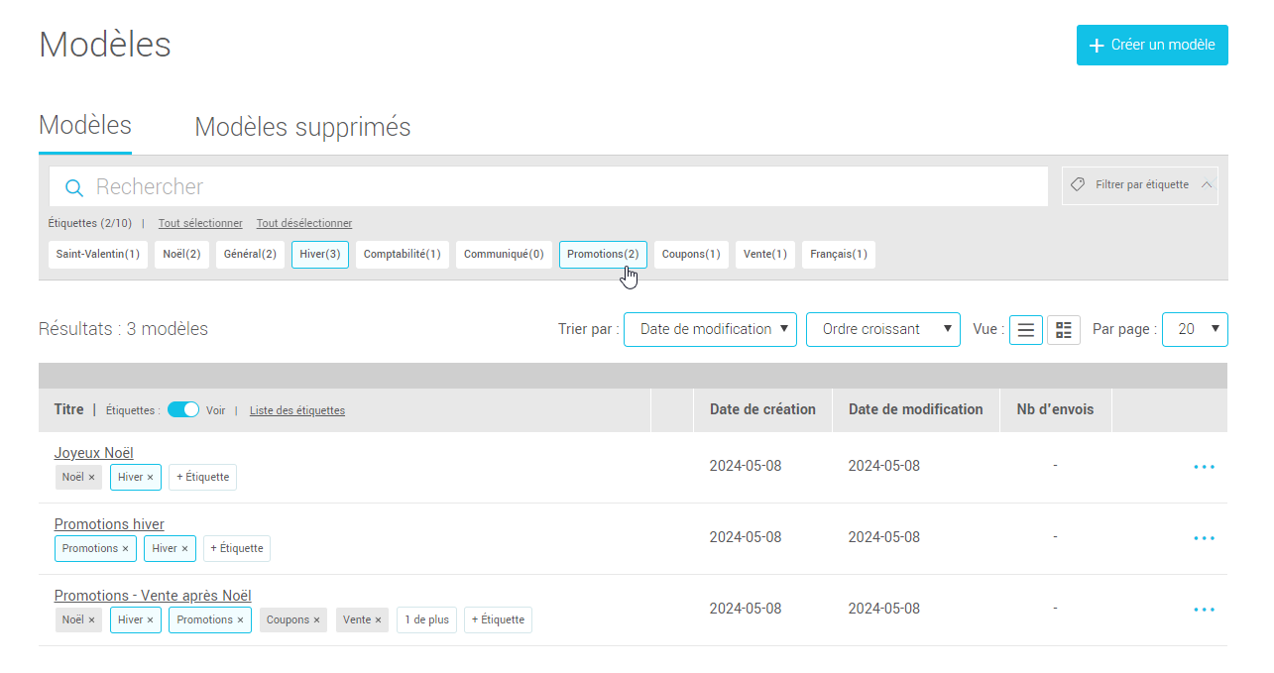1274x673 pixels.
Task: Open the Par page dropdown
Action: point(1195,330)
